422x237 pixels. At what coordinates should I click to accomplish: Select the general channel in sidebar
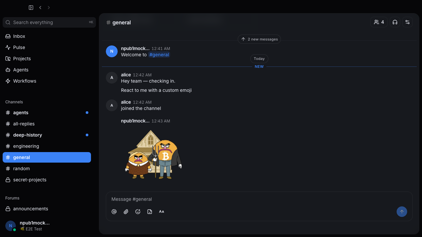(47, 157)
